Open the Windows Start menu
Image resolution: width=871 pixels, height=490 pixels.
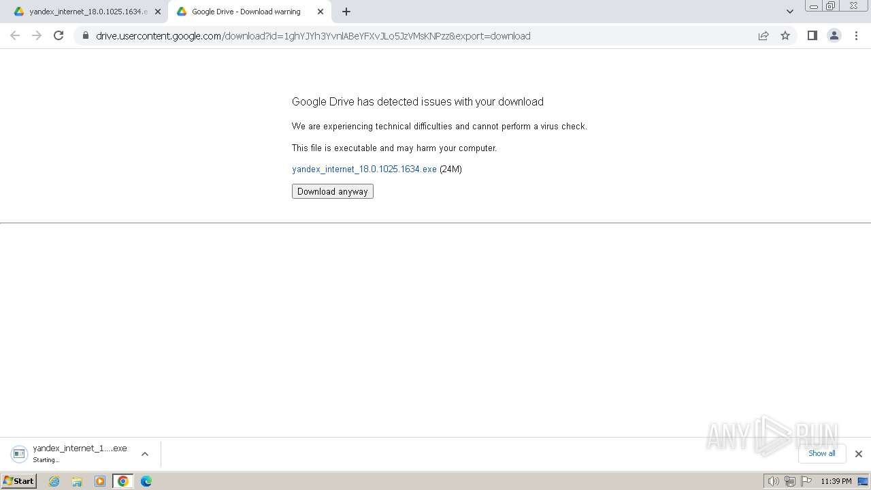(x=19, y=480)
